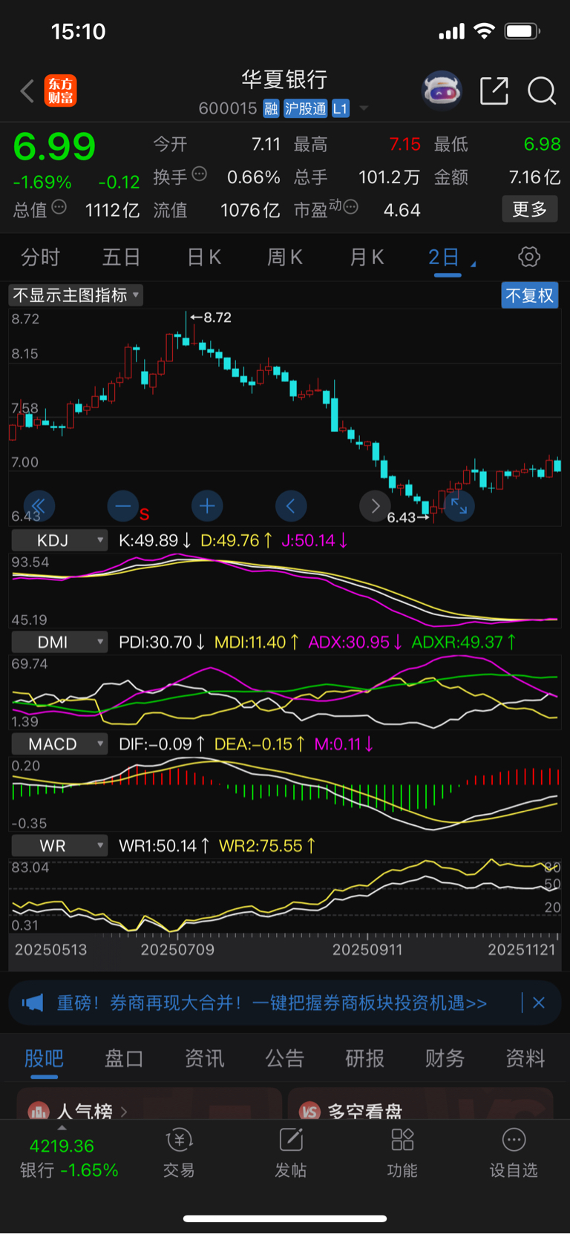The width and height of the screenshot is (570, 1234).
Task: Tap 设自选 add to watchlist
Action: point(514,1153)
